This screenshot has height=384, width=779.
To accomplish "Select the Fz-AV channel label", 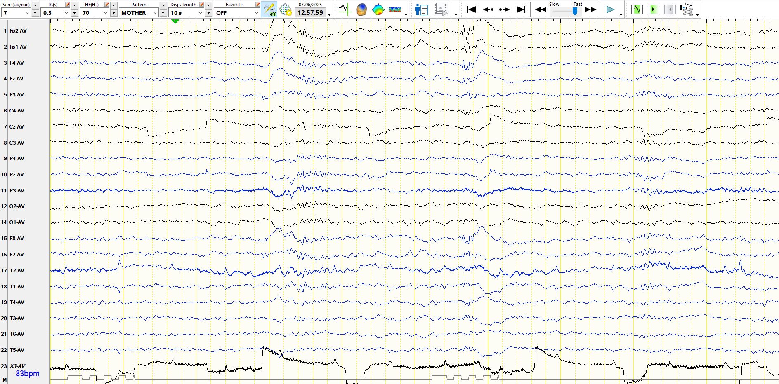I will 17,79.
